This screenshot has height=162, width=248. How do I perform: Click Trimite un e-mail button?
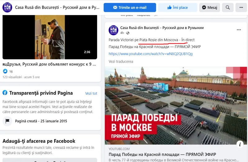(x=130, y=7)
